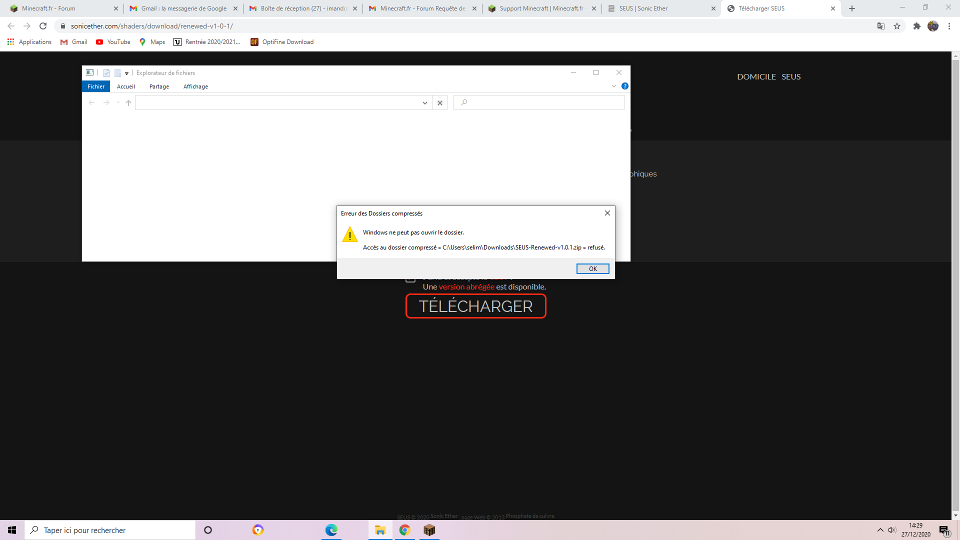Click the Explorer address bar field
Screen dimensions: 960x540
point(278,102)
